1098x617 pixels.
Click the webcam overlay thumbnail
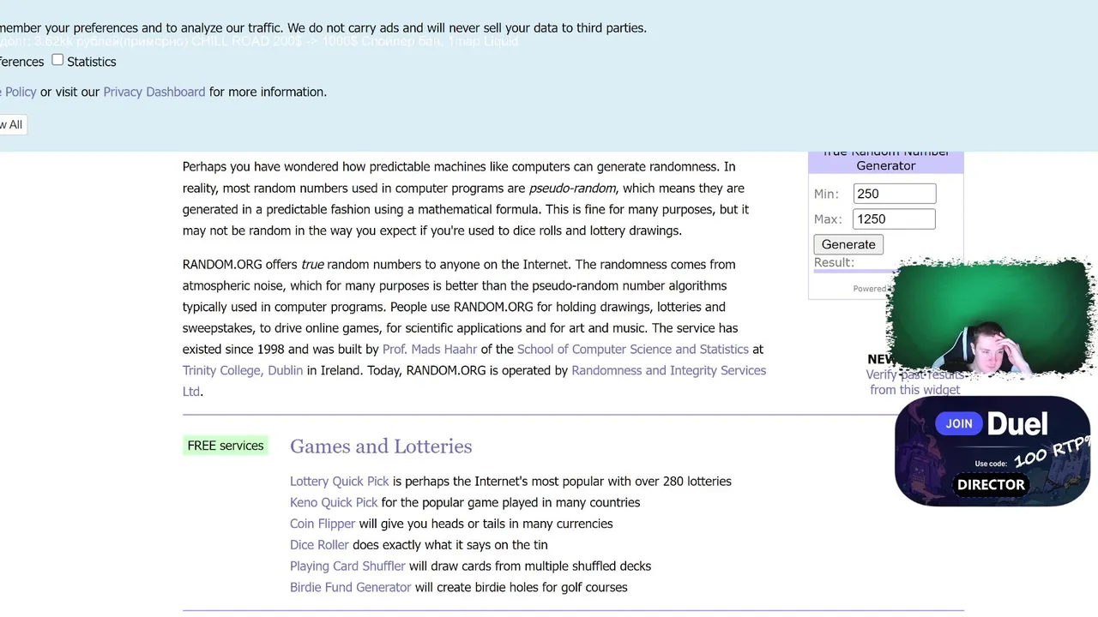[991, 319]
